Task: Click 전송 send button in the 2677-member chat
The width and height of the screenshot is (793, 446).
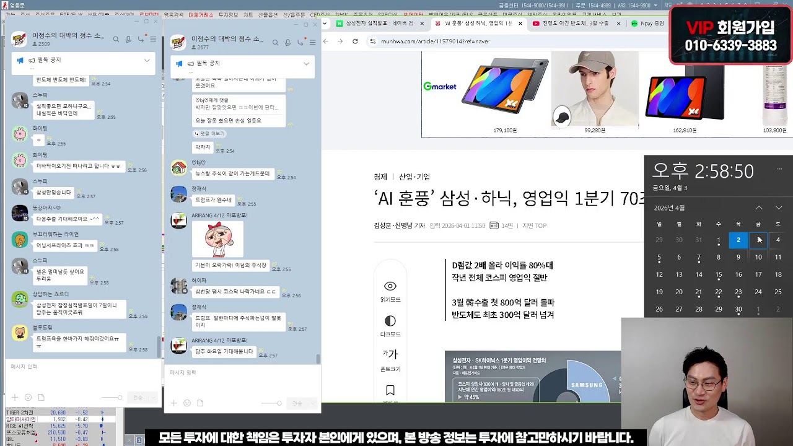Action: pyautogui.click(x=297, y=403)
